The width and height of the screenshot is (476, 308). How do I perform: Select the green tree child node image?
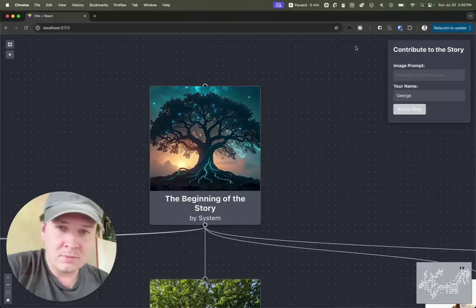(x=205, y=293)
